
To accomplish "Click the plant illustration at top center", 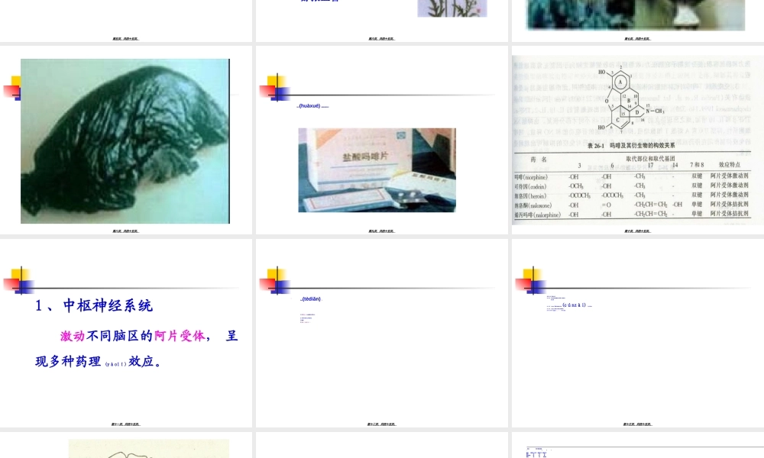I will (x=452, y=8).
